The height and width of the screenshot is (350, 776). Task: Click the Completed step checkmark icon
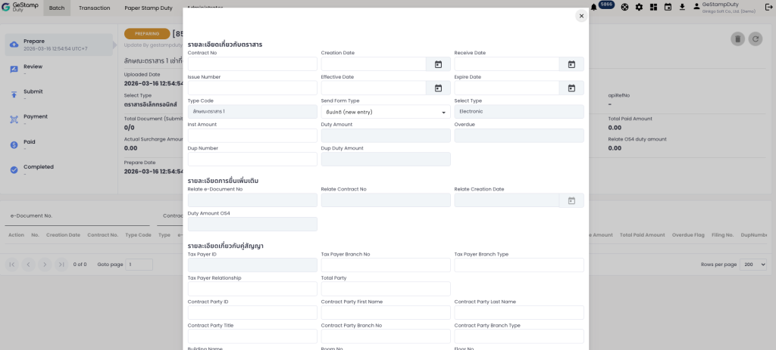[x=14, y=170]
